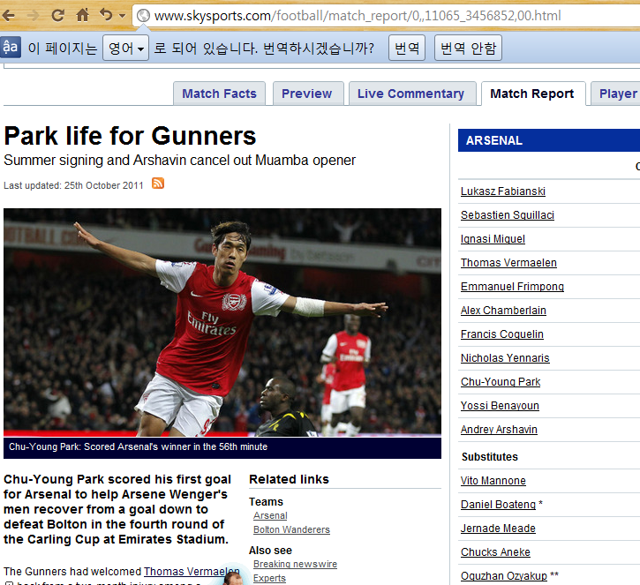Select the Match Report tab
This screenshot has width=640, height=585.
[x=531, y=94]
